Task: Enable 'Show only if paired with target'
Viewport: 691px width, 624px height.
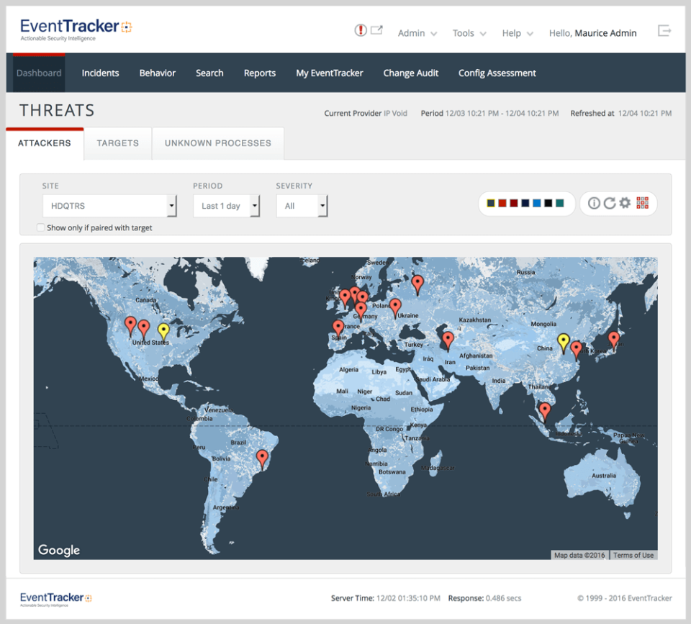Action: [40, 227]
